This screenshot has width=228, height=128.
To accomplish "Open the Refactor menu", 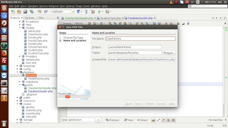I will pyautogui.click(x=54, y=6).
